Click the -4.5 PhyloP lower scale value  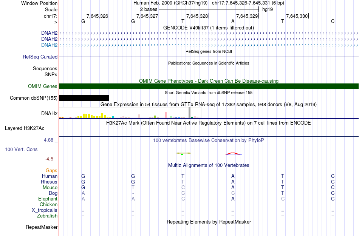tap(49, 159)
